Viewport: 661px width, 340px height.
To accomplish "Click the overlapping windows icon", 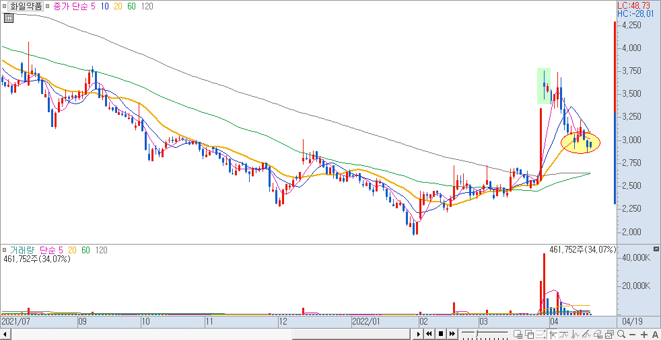I will point(530,335).
